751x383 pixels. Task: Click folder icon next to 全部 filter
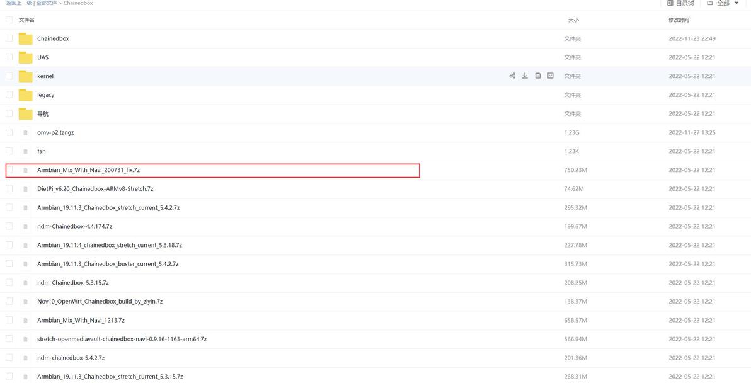pyautogui.click(x=710, y=3)
